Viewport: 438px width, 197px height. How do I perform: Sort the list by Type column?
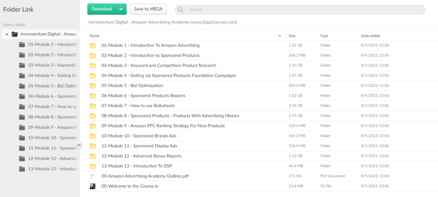324,36
